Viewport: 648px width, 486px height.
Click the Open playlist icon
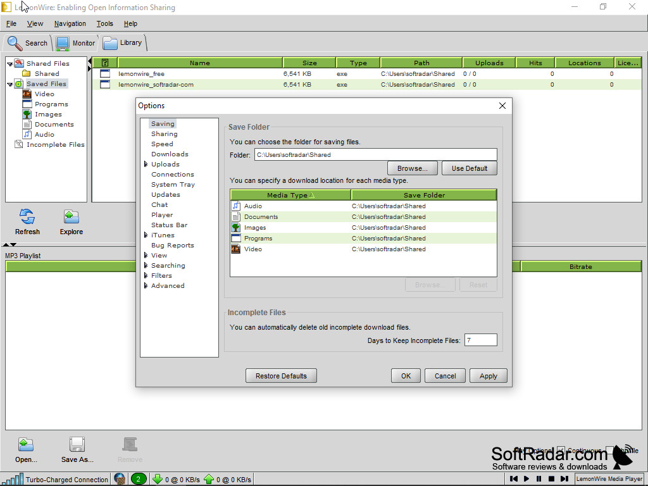pyautogui.click(x=25, y=445)
